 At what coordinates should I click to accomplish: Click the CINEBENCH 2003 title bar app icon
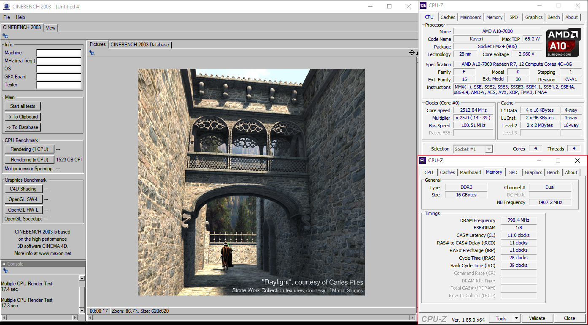coord(6,6)
